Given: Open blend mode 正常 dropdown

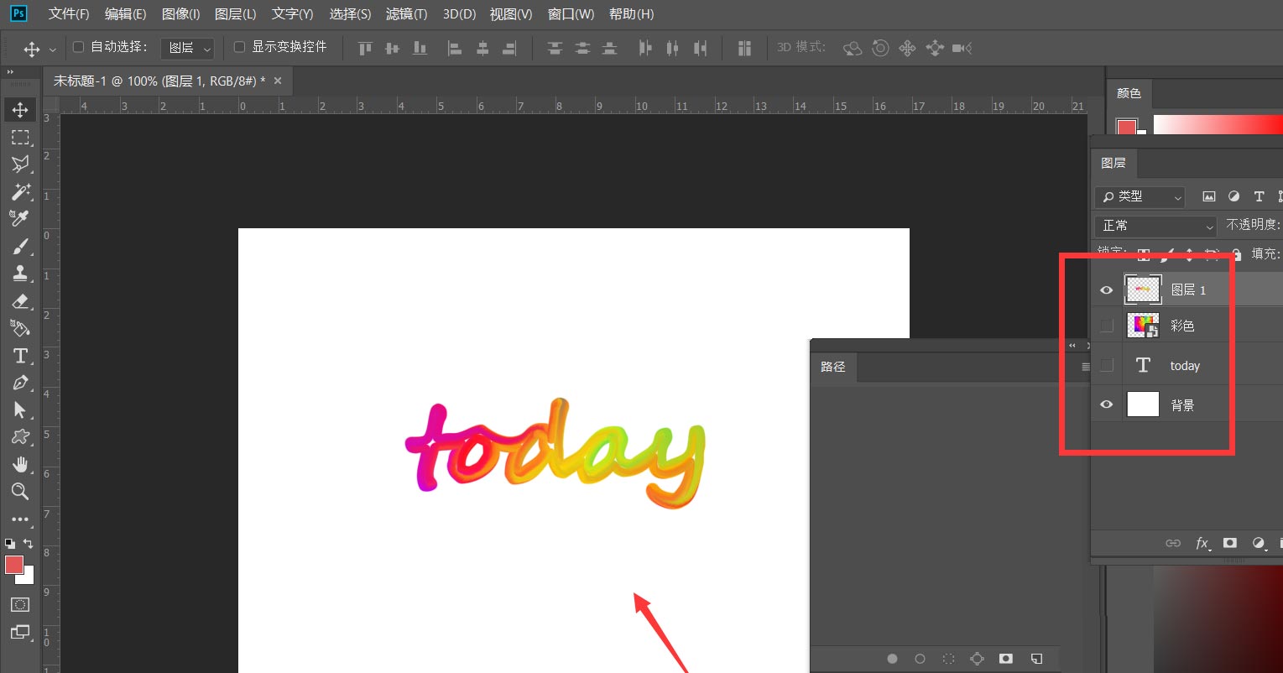Looking at the screenshot, I should (1155, 226).
